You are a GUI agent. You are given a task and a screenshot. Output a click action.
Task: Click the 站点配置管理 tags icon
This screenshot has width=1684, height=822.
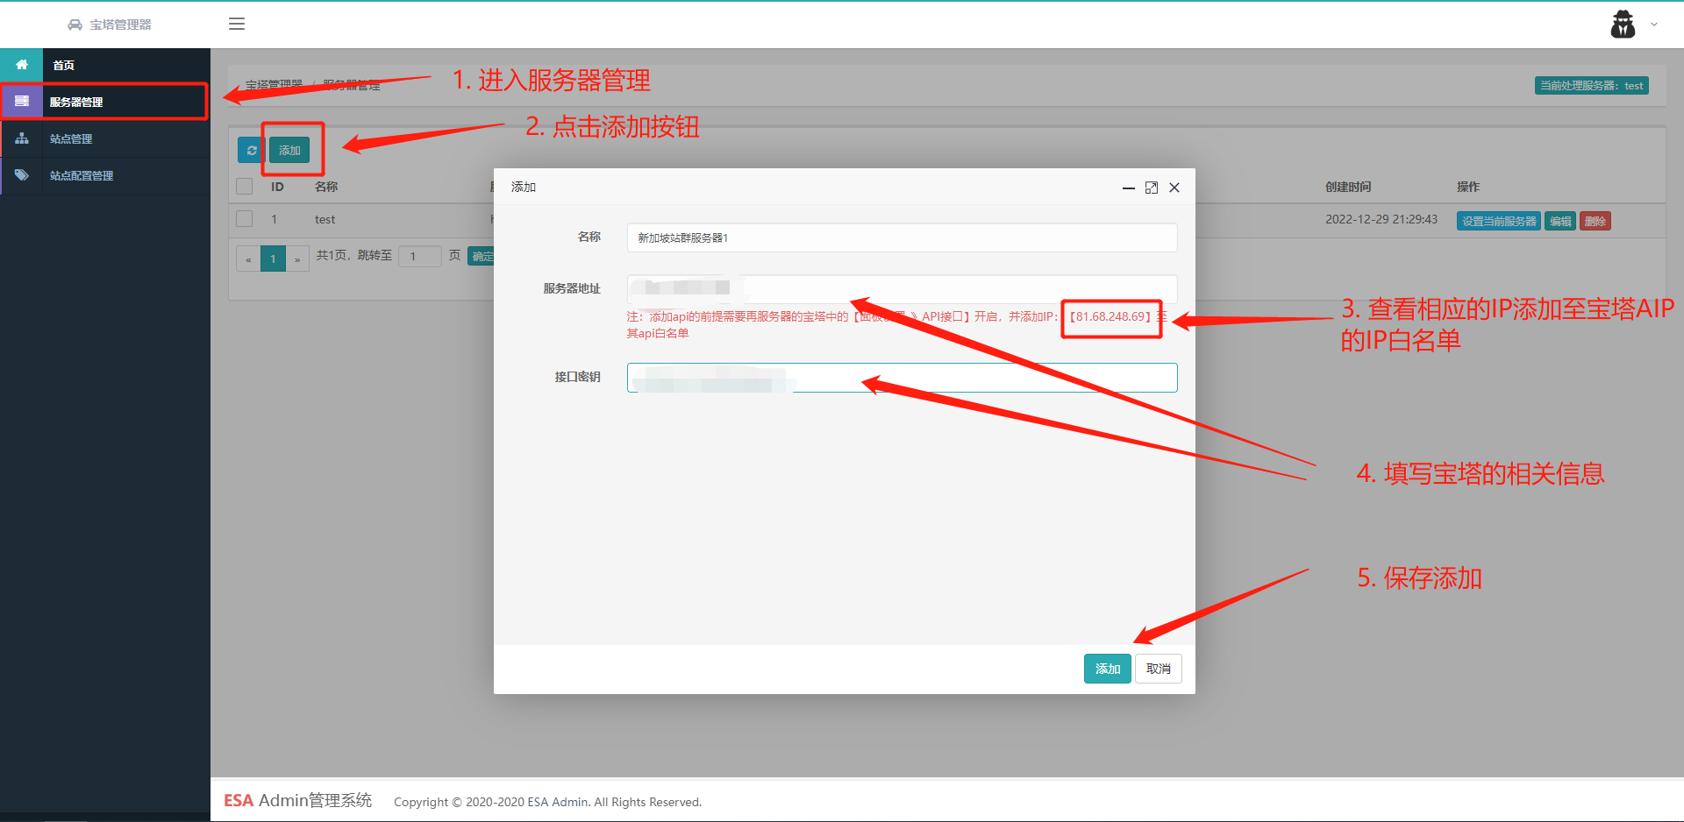tap(22, 175)
